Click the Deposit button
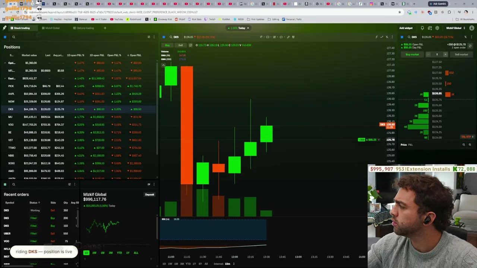Screen dimensions: 477x268 149,195
